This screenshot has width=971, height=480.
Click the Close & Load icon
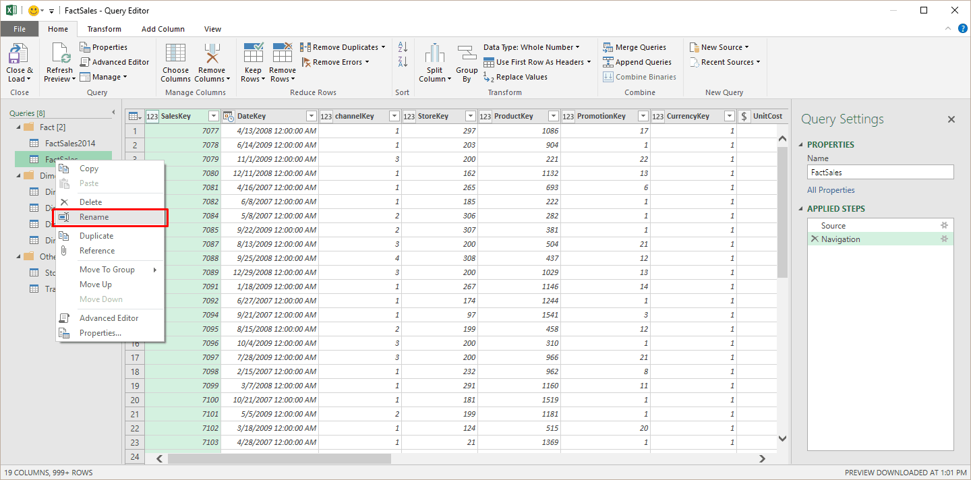coord(18,54)
